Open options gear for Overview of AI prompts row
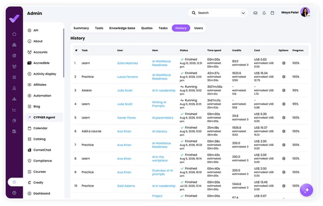323x206 pixels. (284, 172)
